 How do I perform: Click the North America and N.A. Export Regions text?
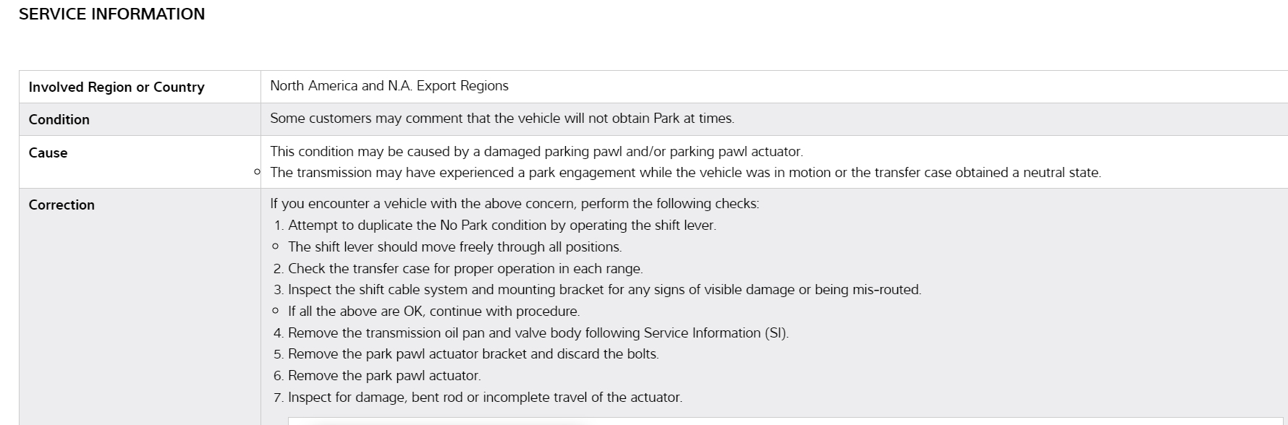point(389,86)
